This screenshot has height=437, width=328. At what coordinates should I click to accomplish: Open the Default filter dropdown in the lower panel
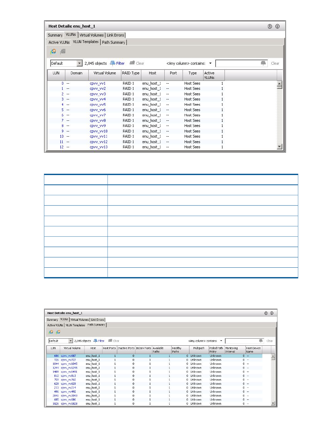tap(71, 341)
